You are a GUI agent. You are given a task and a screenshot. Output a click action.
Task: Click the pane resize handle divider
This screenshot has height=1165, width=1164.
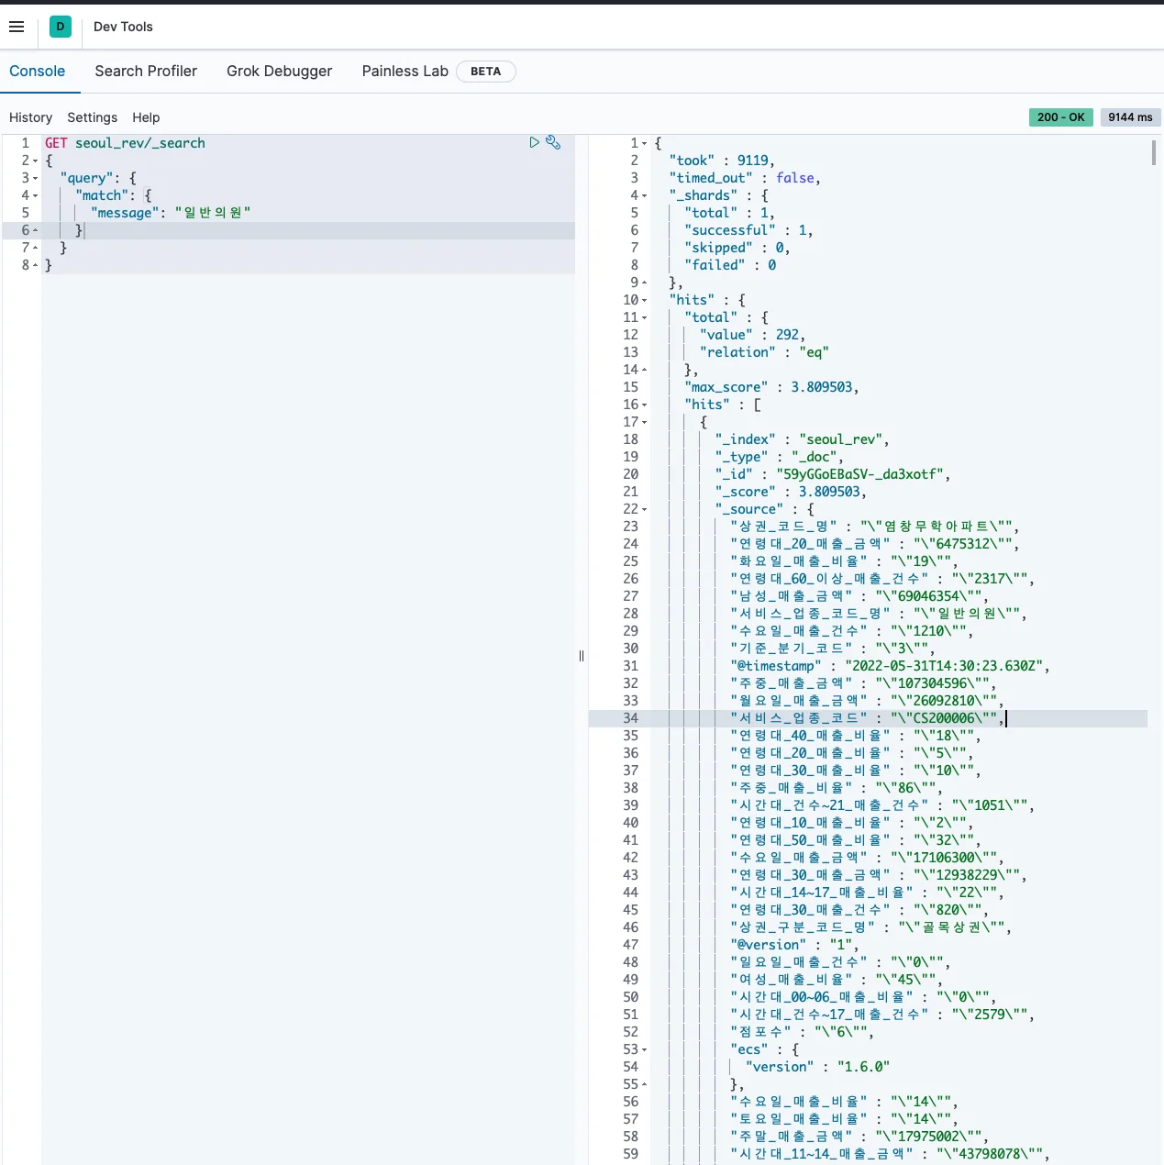pyautogui.click(x=582, y=656)
